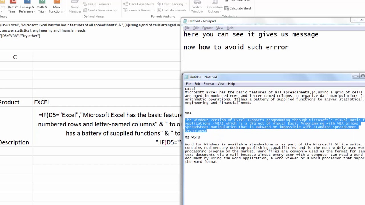Open Remove Arrows dropdown arrow
This screenshot has width=365, height=205.
point(154,10)
